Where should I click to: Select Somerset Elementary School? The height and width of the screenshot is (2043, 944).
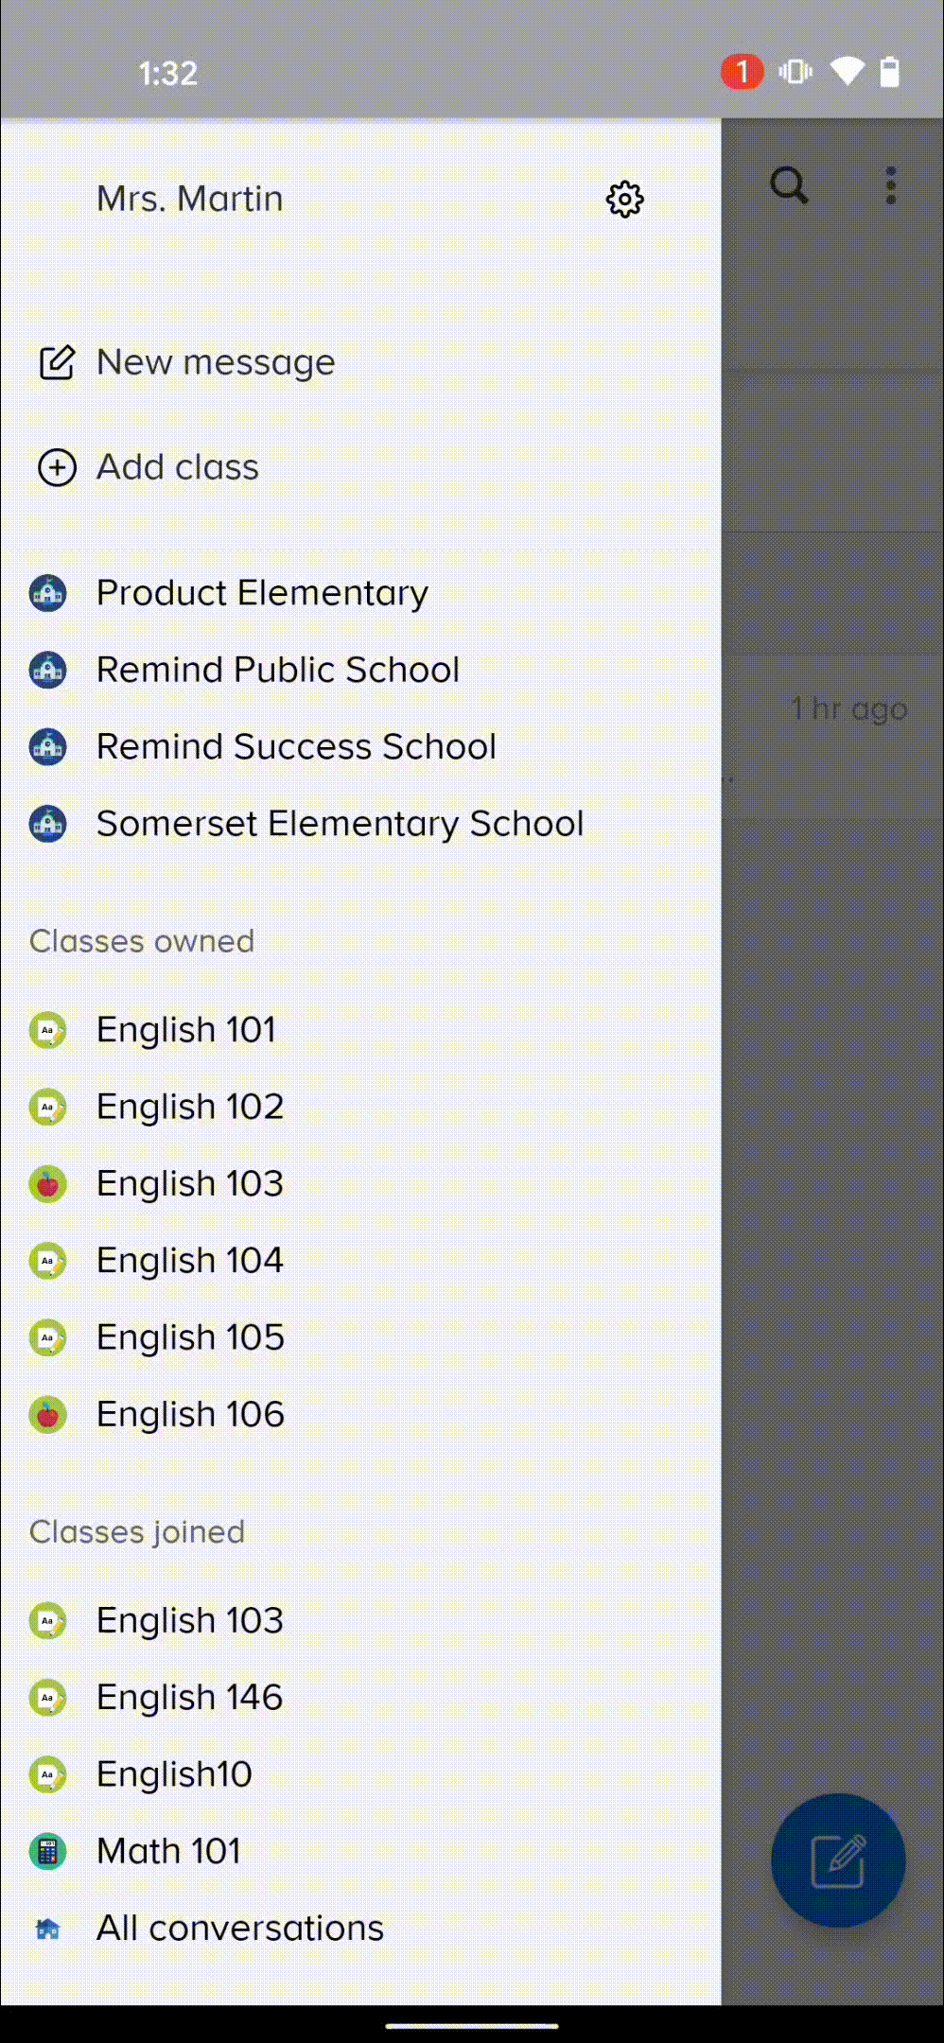340,824
